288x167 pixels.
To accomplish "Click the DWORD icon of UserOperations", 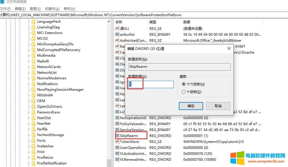I will point(117,147).
